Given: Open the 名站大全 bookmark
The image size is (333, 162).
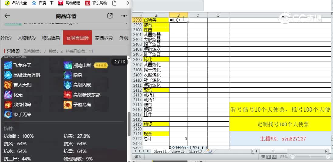Looking at the screenshot, I should click(x=16, y=3).
